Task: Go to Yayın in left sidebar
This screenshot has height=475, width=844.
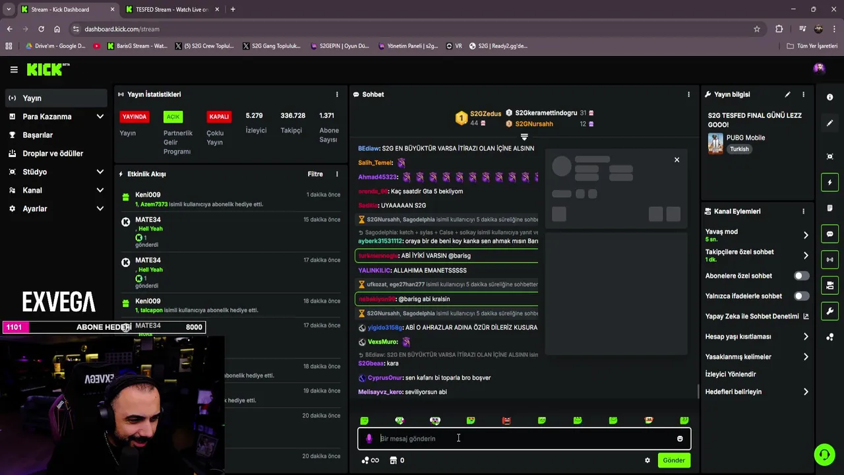Action: click(55, 98)
